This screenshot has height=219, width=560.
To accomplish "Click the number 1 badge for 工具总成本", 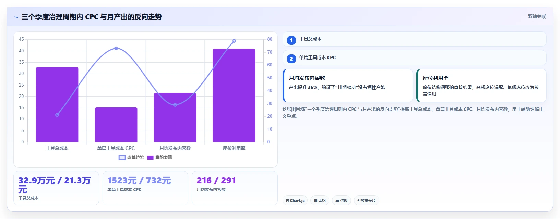I will (x=291, y=40).
